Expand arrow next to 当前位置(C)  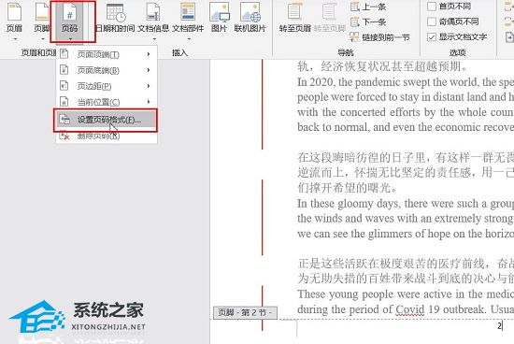coord(149,102)
